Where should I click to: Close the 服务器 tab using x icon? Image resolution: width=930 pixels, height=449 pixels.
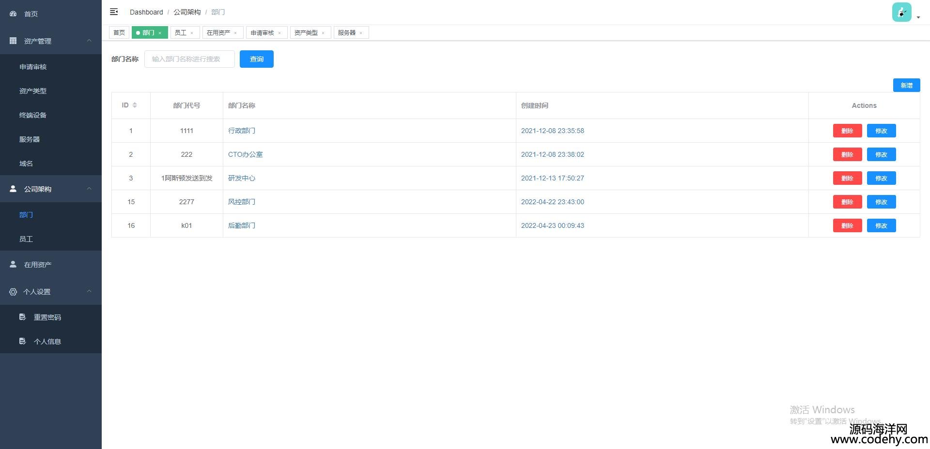coord(361,33)
